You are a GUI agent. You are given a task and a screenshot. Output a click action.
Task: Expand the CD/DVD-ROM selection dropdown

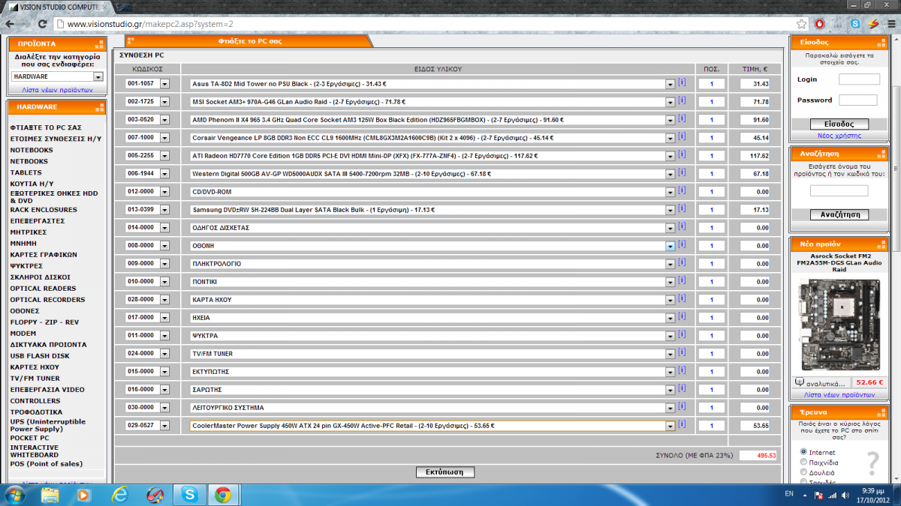point(670,192)
